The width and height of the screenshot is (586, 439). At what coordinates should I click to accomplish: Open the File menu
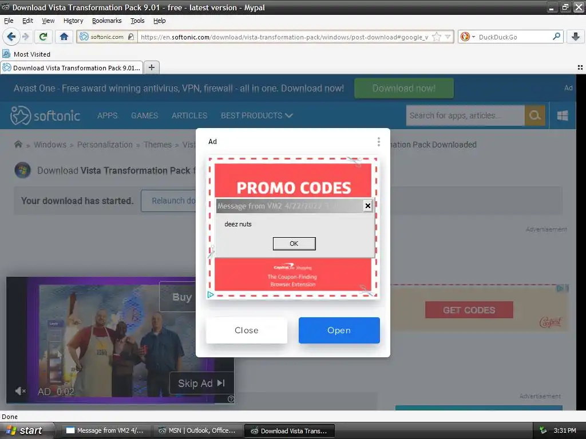point(9,21)
